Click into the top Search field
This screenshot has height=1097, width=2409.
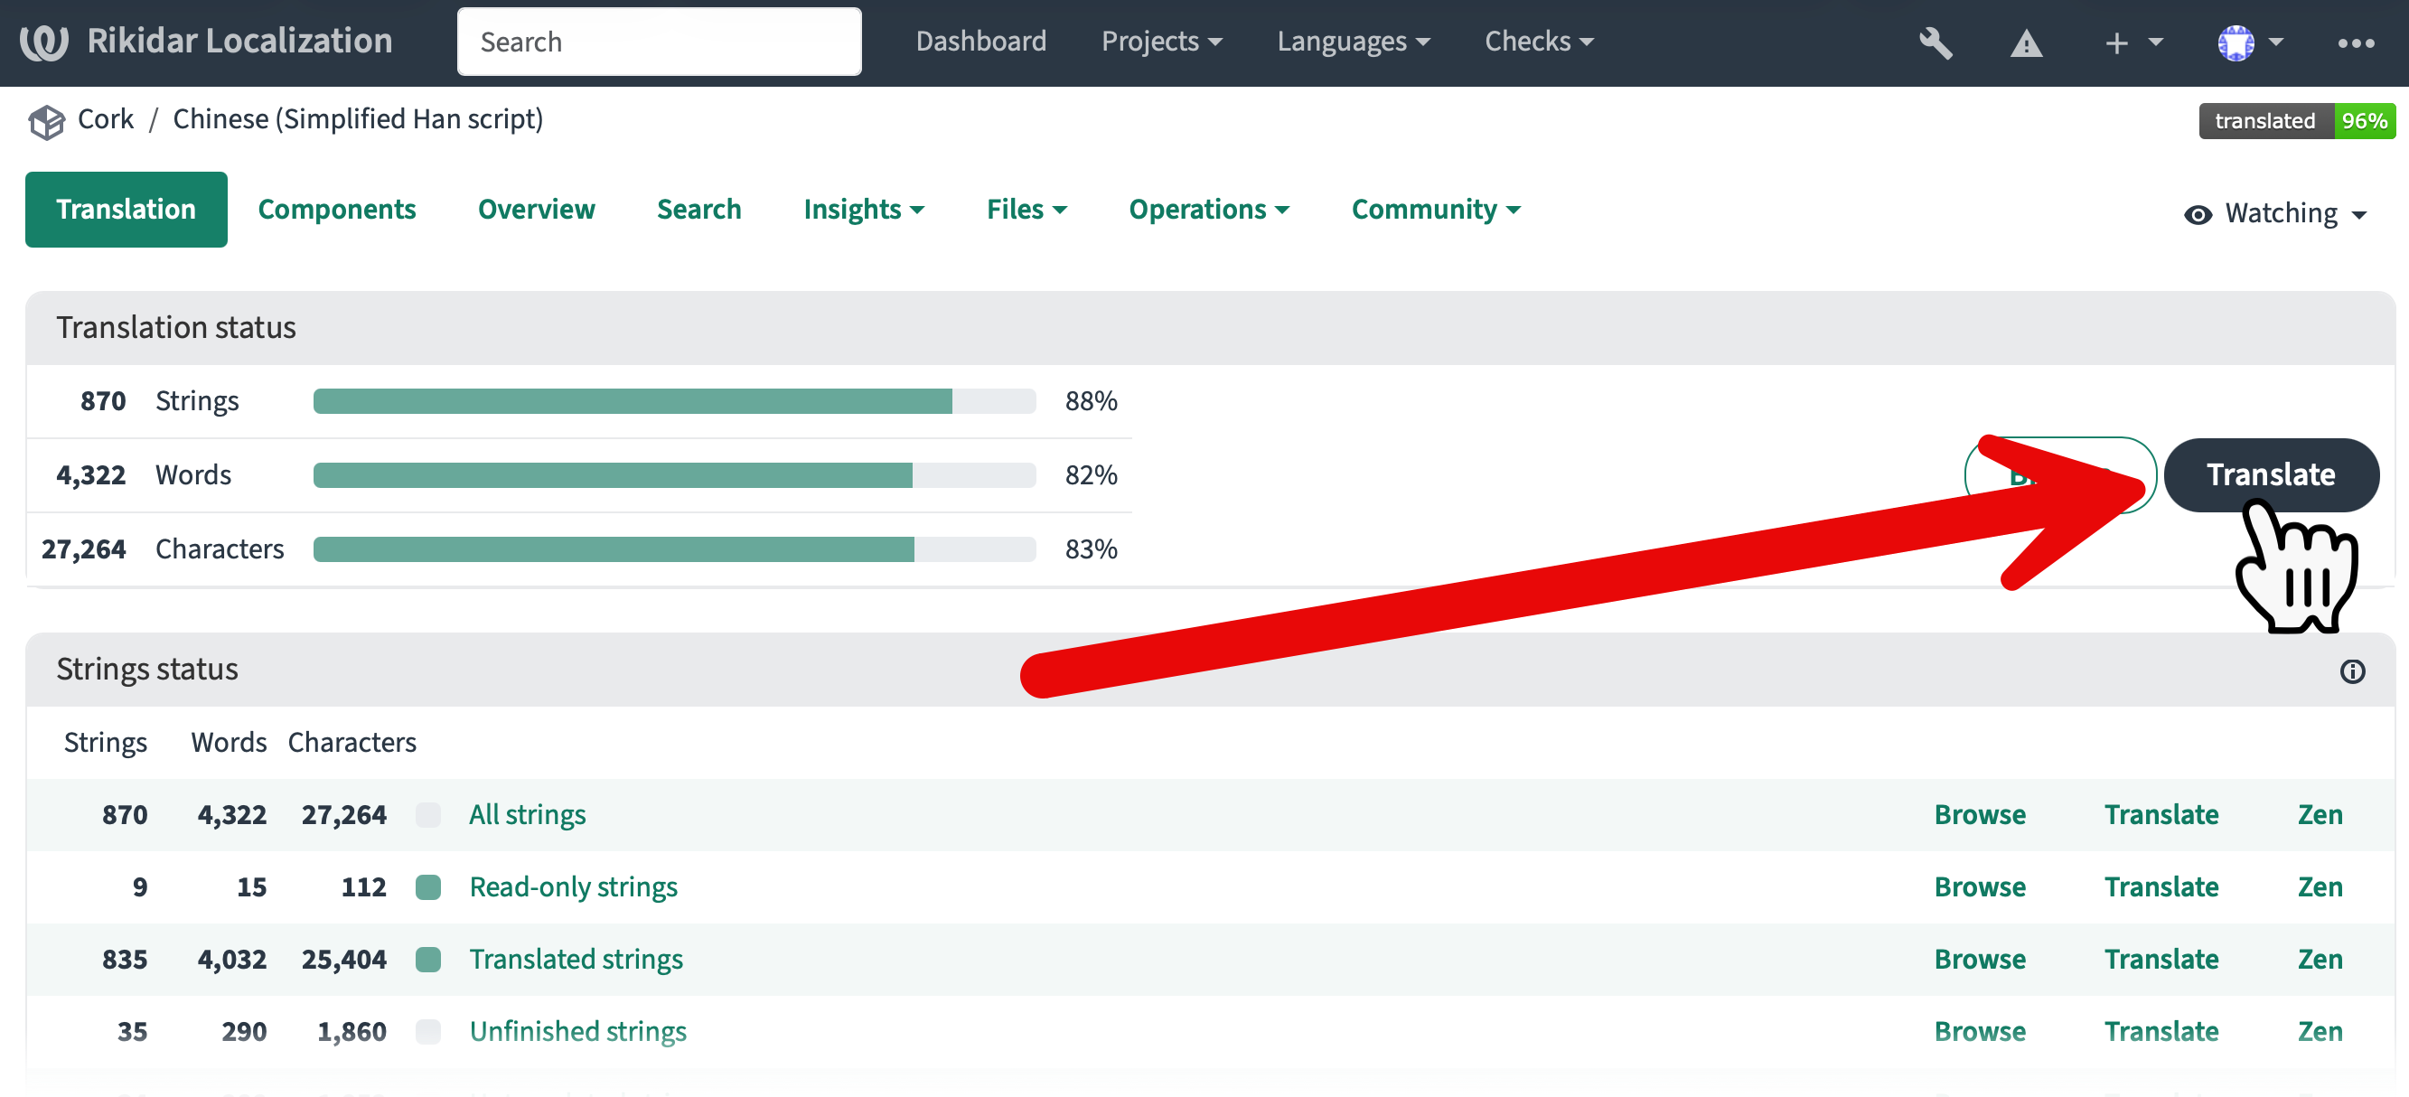point(659,42)
